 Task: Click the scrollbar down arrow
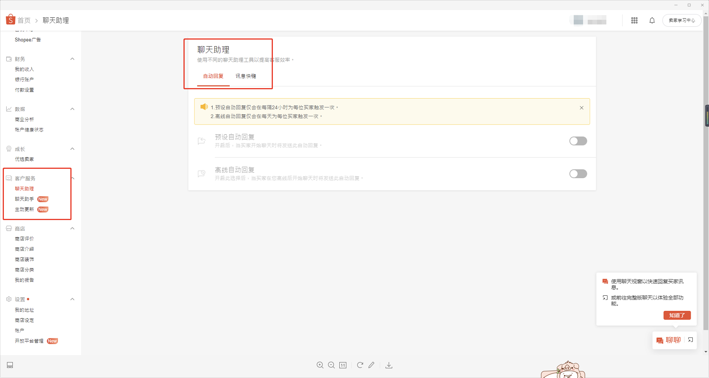(x=706, y=352)
